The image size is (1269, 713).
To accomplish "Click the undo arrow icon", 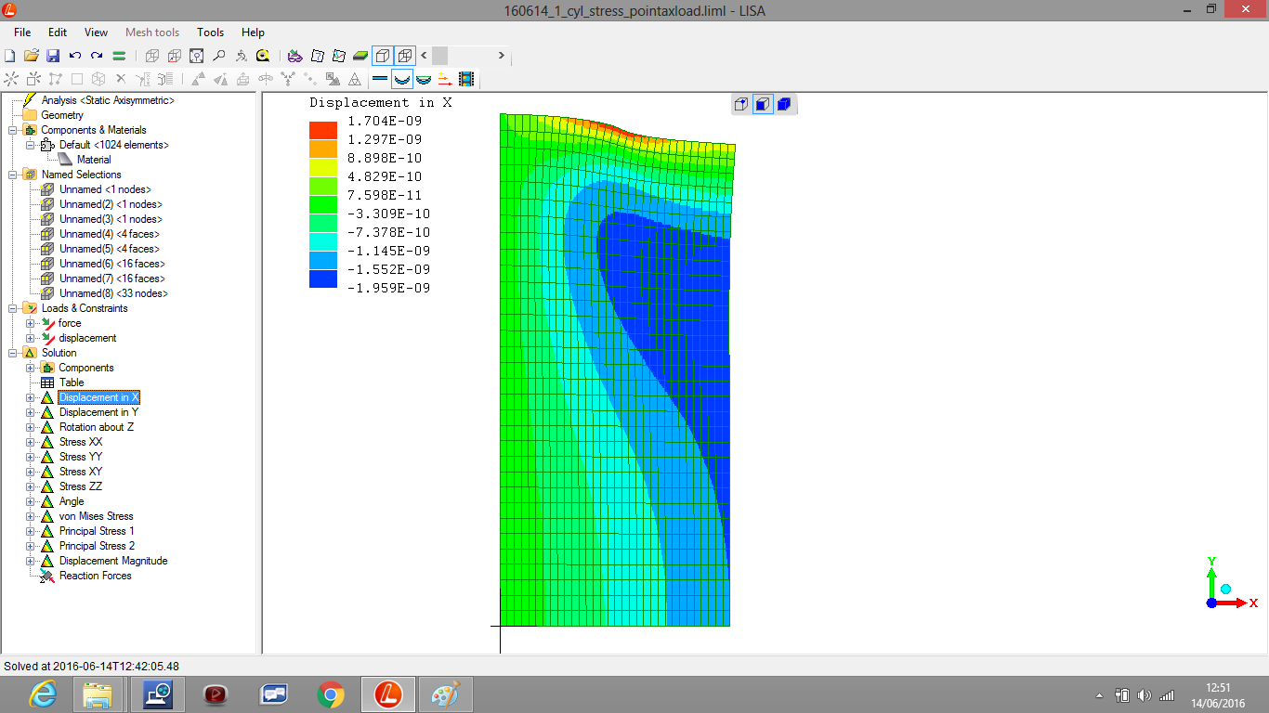I will point(75,56).
